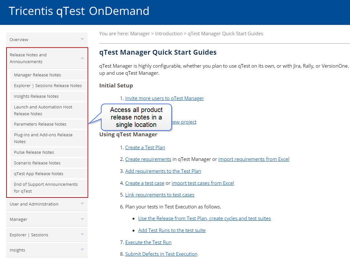Open Launch and Automation Host Release Notes
The height and width of the screenshot is (258, 350).
click(49, 110)
